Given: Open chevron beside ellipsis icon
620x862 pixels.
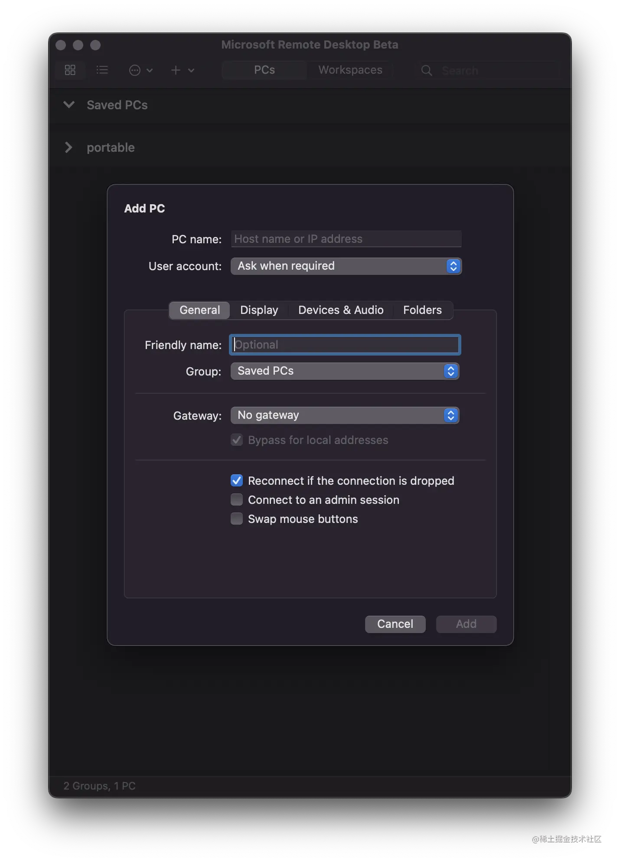Looking at the screenshot, I should click(150, 70).
